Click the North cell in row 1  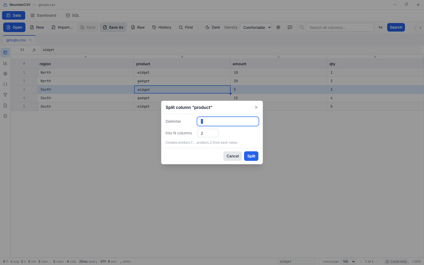[85, 72]
